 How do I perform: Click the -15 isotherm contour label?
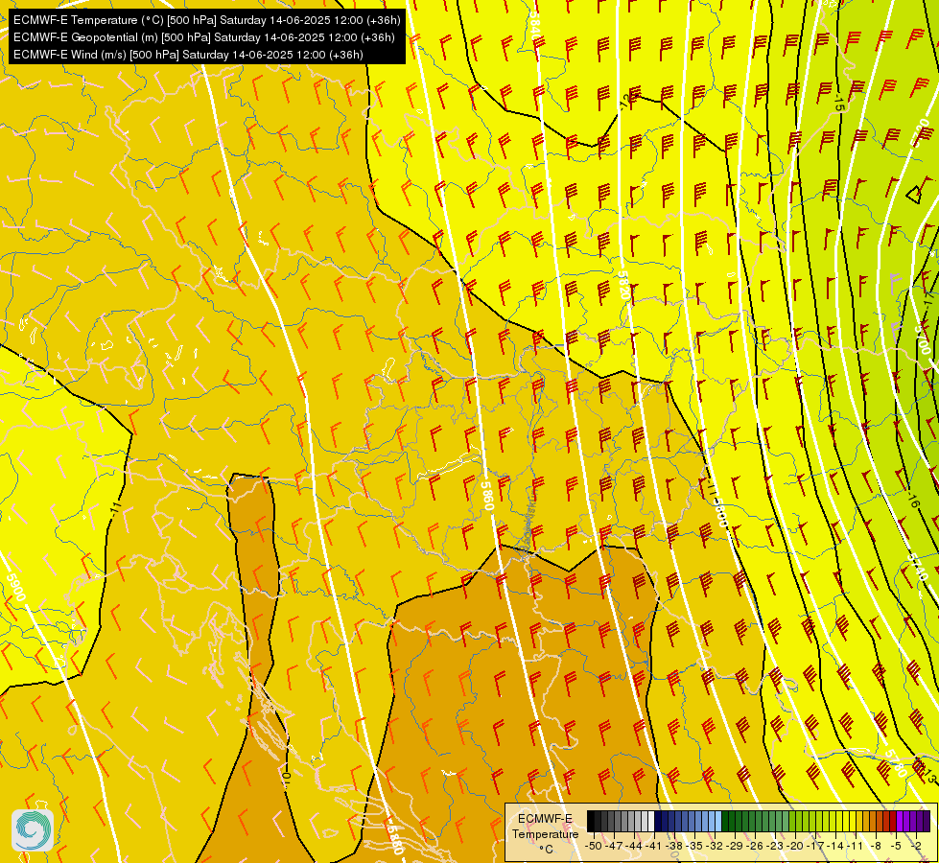coord(838,103)
